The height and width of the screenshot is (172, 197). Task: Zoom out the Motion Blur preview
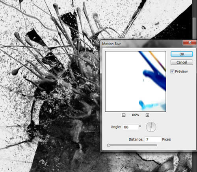[124, 115]
